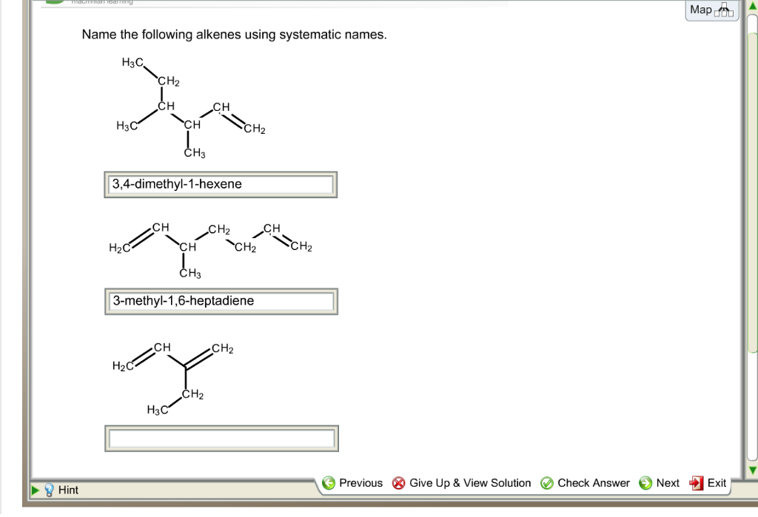Select the empty answer field for the third alkene
Image resolution: width=758 pixels, height=517 pixels.
pos(221,438)
